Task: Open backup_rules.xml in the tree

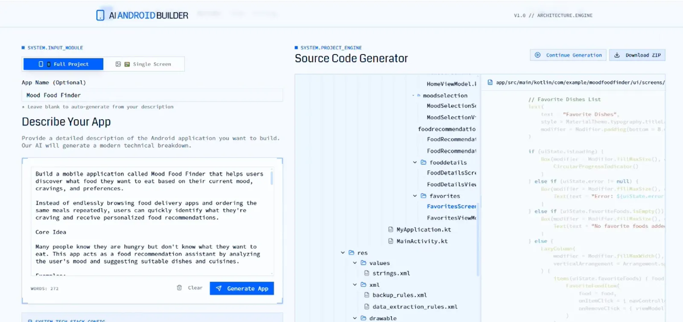Action: tap(400, 295)
